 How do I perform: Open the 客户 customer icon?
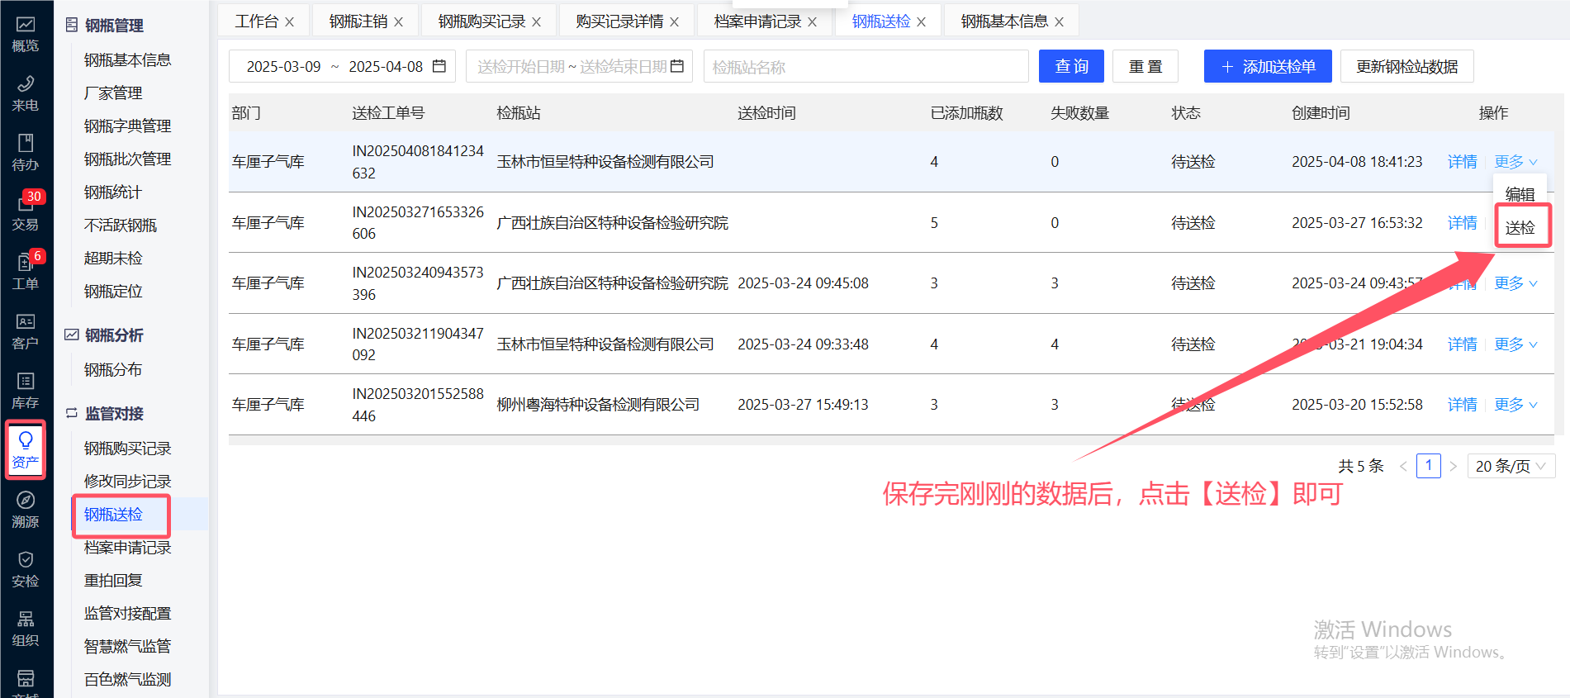(x=26, y=331)
